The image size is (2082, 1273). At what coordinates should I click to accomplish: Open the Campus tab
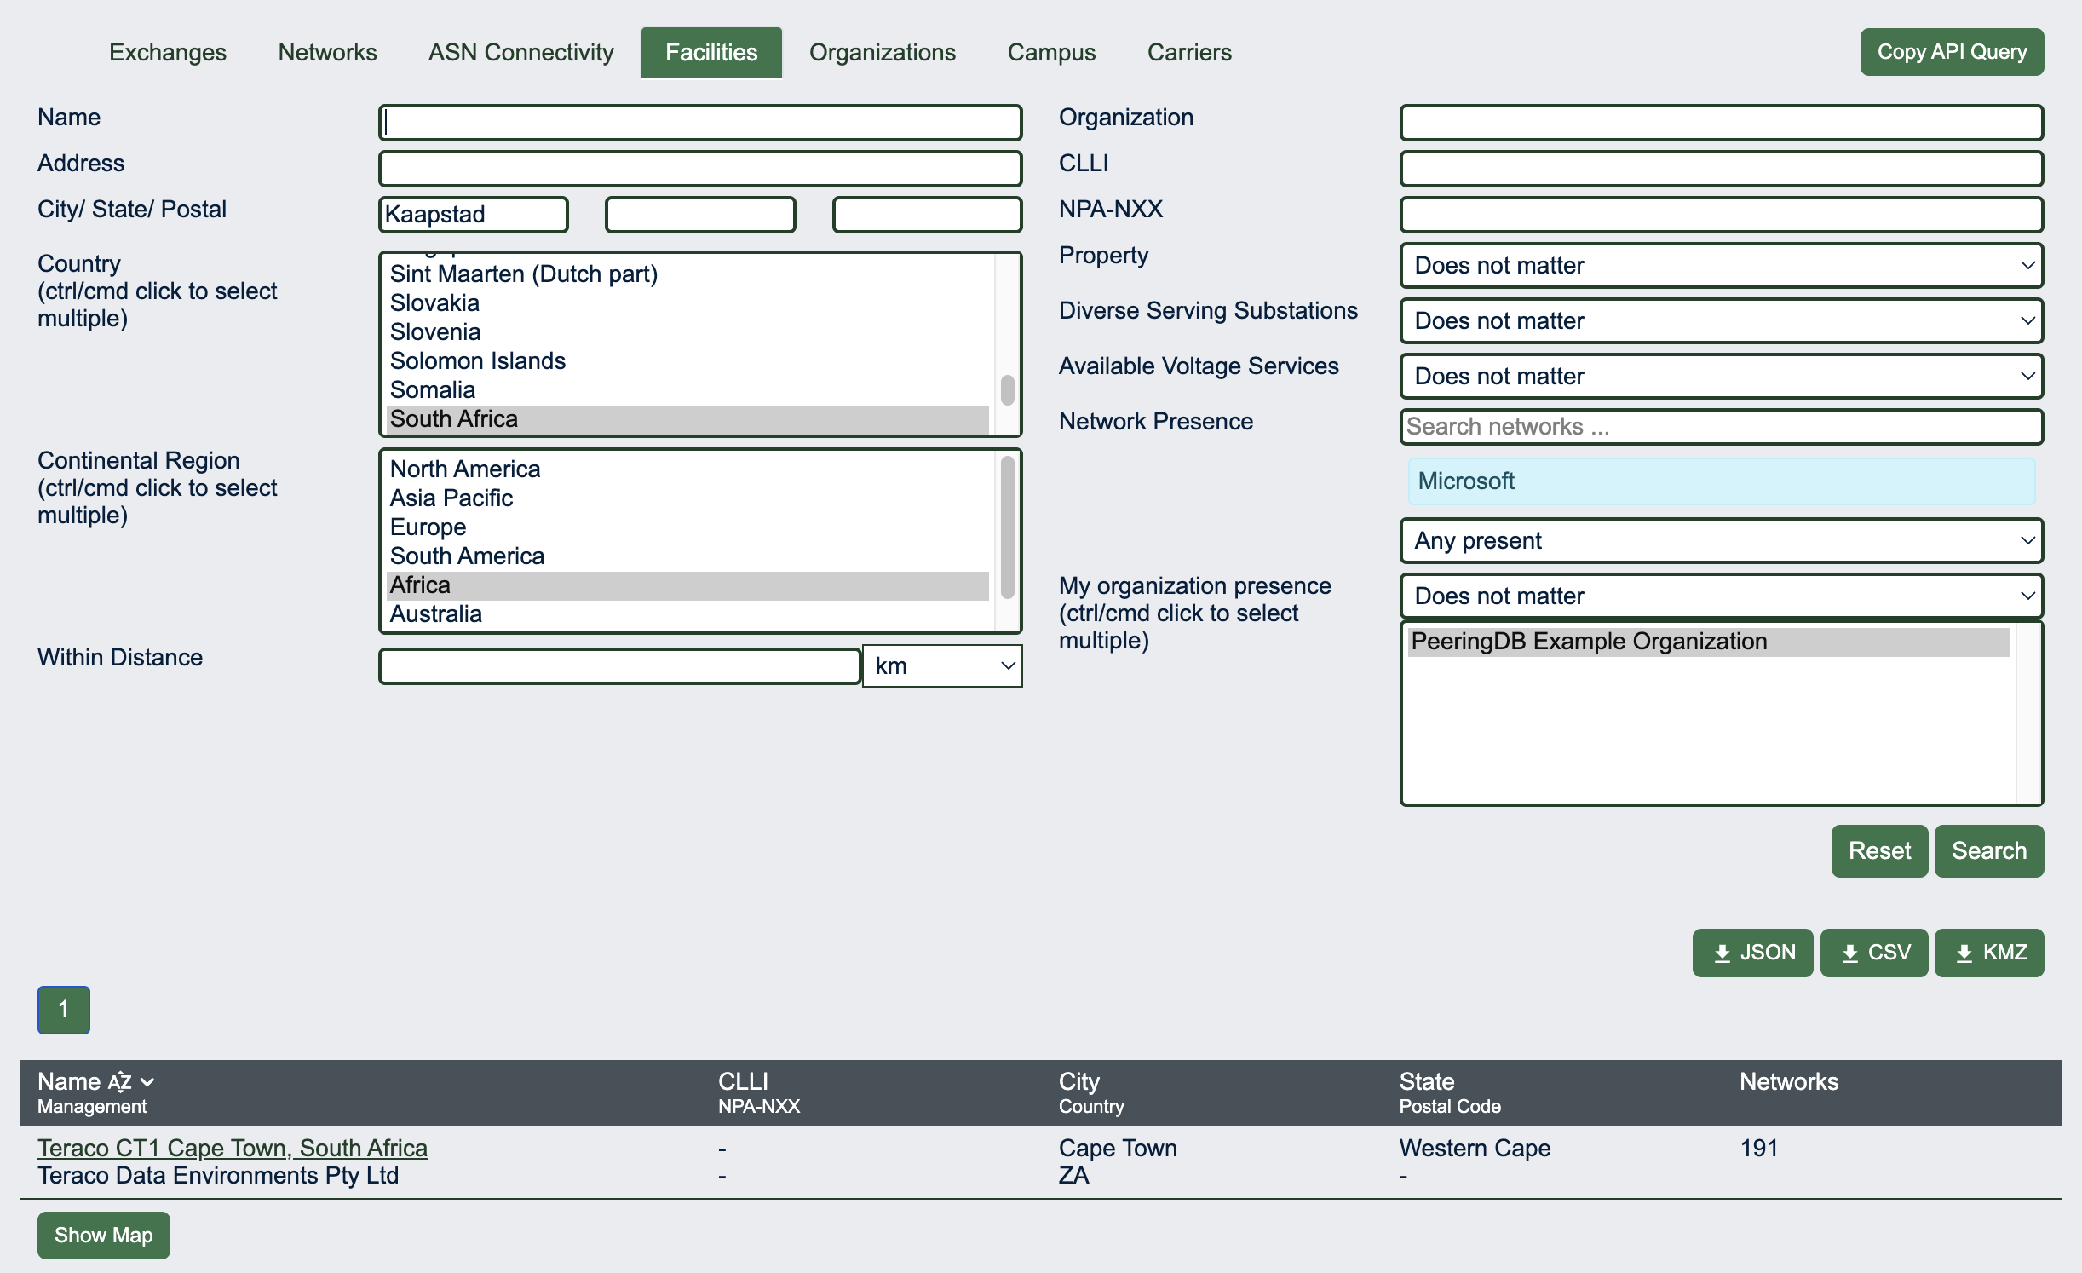(x=1051, y=52)
